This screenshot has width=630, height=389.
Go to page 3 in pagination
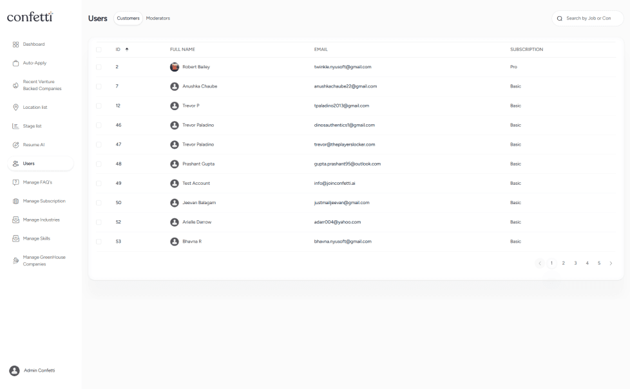tap(575, 263)
